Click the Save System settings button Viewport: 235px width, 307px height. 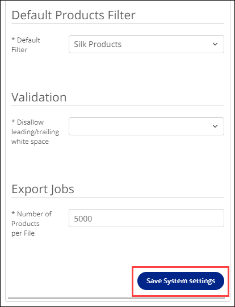coord(181,281)
